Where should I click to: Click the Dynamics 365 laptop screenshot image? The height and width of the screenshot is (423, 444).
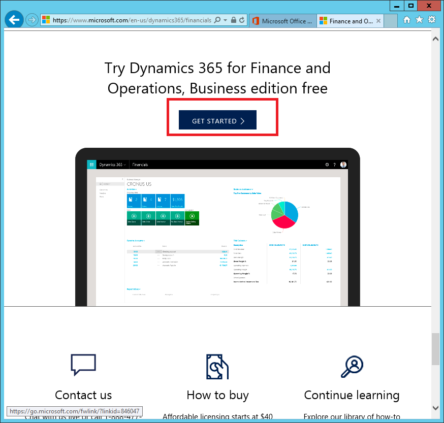point(217,227)
